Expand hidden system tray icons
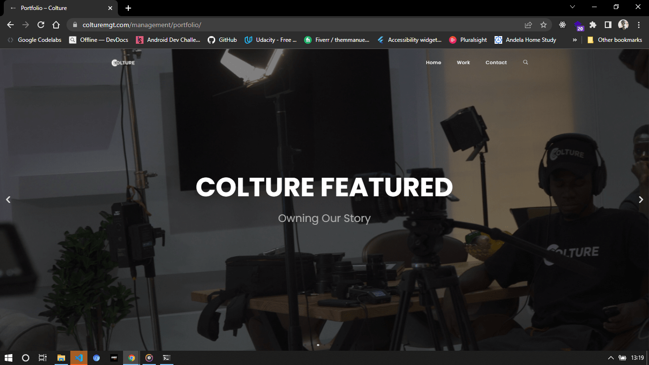 pyautogui.click(x=611, y=358)
